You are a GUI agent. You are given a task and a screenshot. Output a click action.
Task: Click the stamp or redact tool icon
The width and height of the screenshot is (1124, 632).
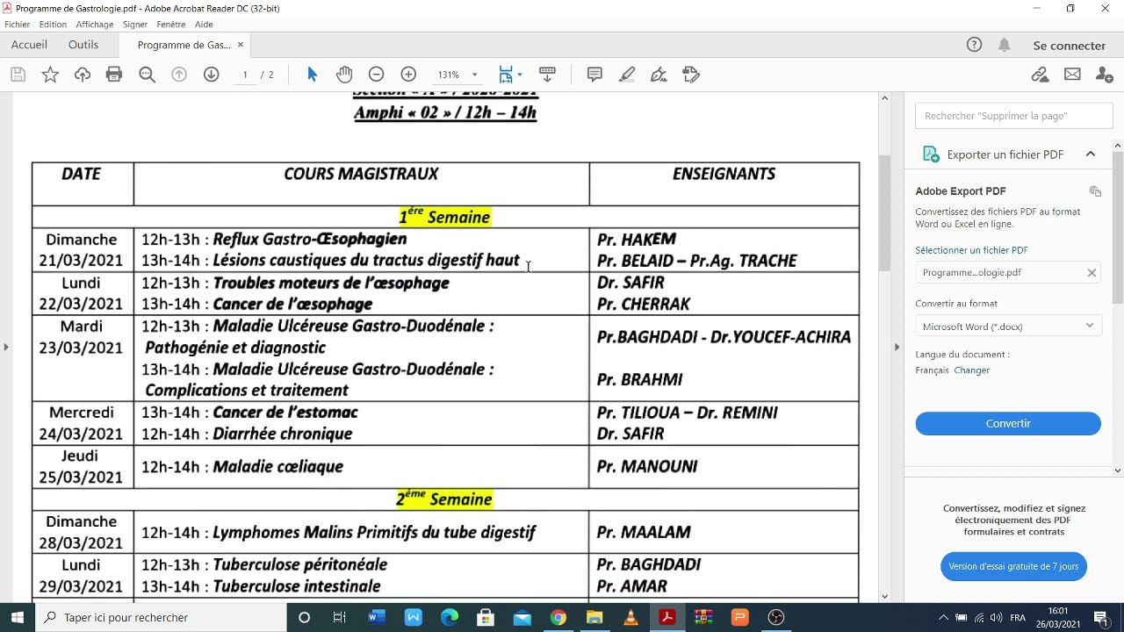click(691, 75)
